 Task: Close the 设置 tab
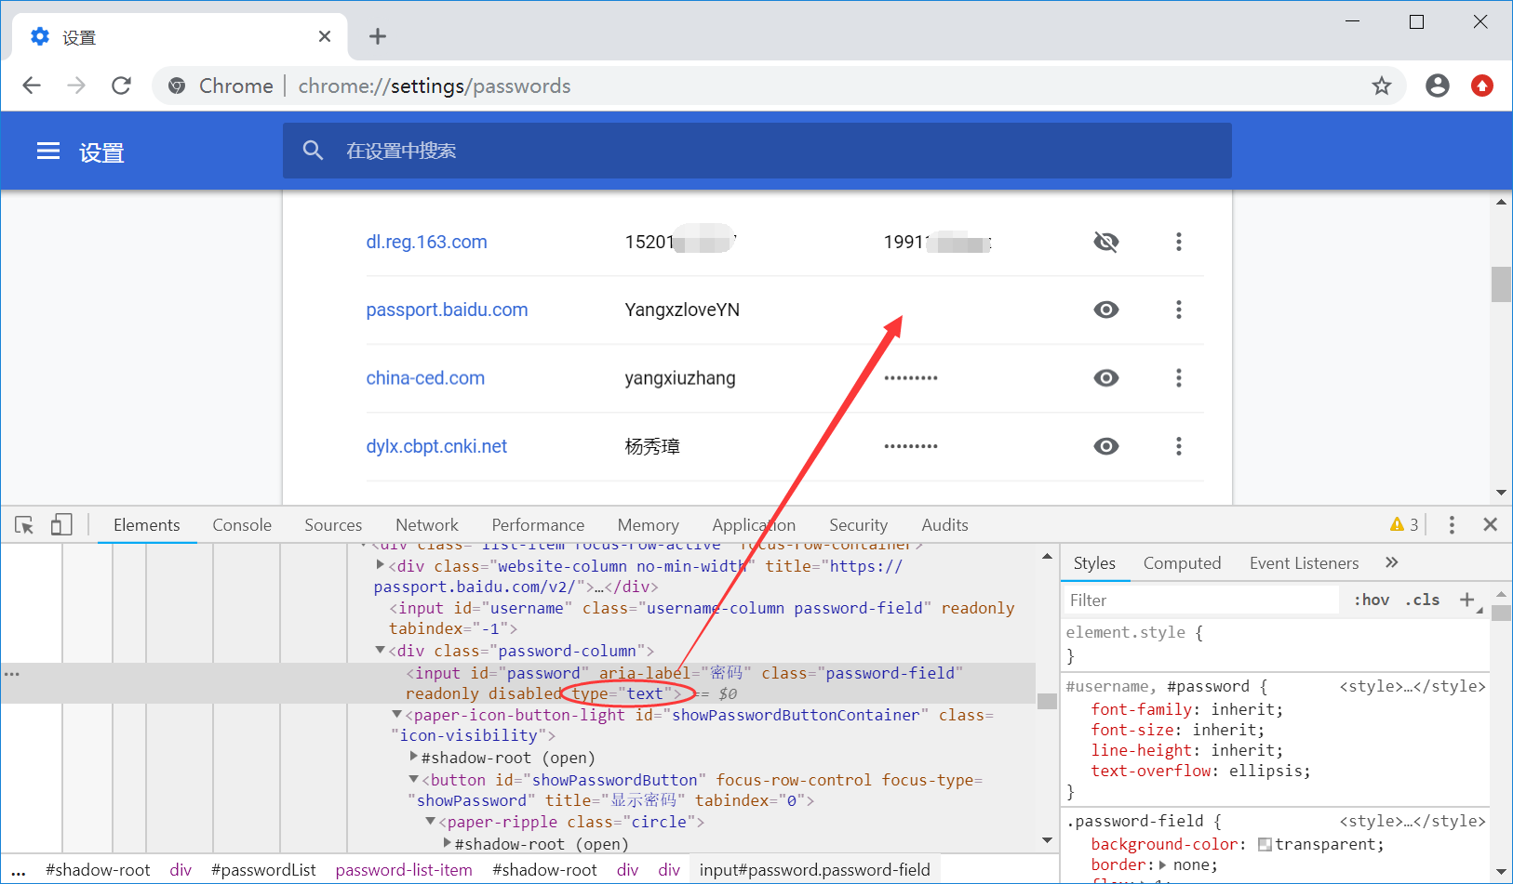coord(325,36)
